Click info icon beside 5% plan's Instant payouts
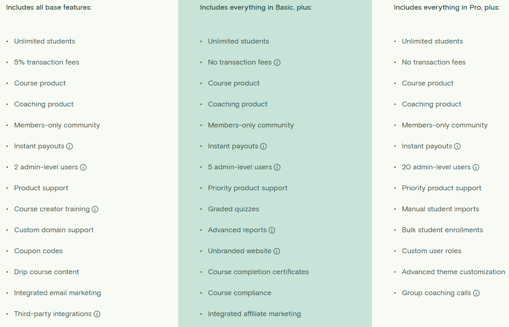 (x=69, y=146)
